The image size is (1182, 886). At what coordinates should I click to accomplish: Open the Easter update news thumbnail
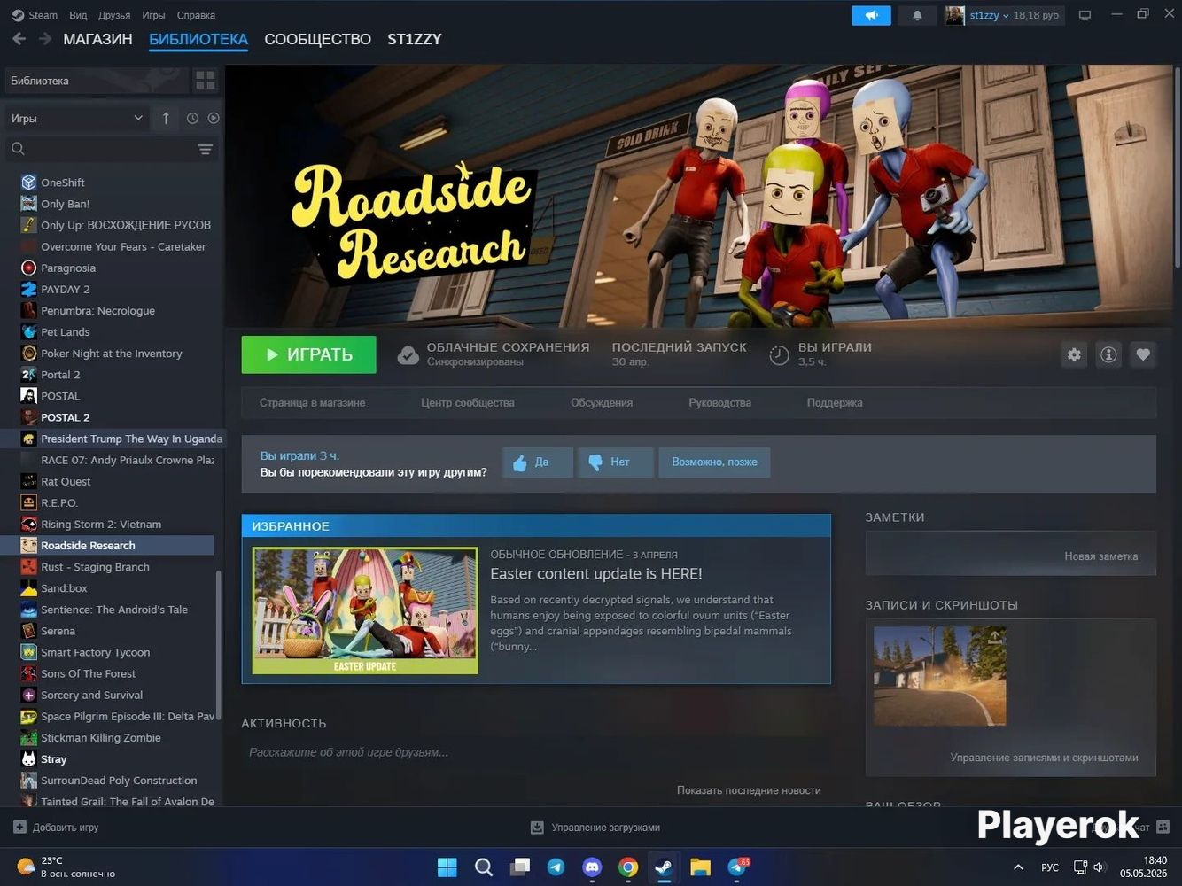click(365, 610)
